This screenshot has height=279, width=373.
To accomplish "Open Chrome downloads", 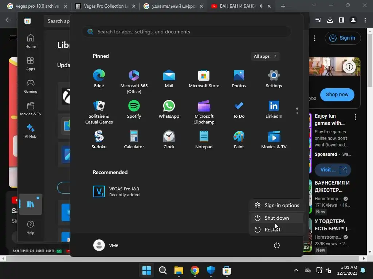I will 330,20.
